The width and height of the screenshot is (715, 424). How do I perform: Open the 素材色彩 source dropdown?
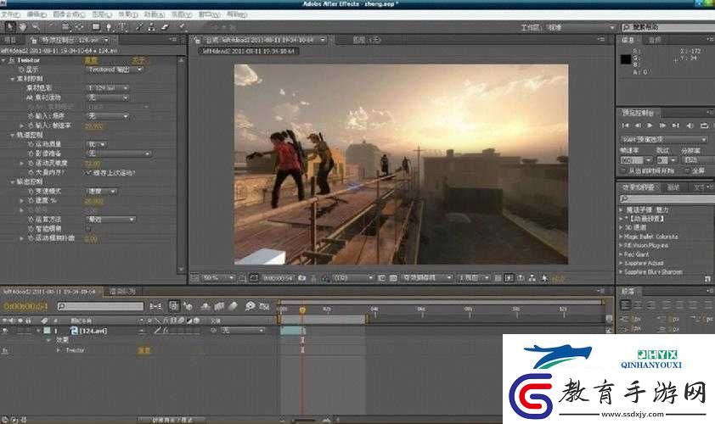click(108, 88)
